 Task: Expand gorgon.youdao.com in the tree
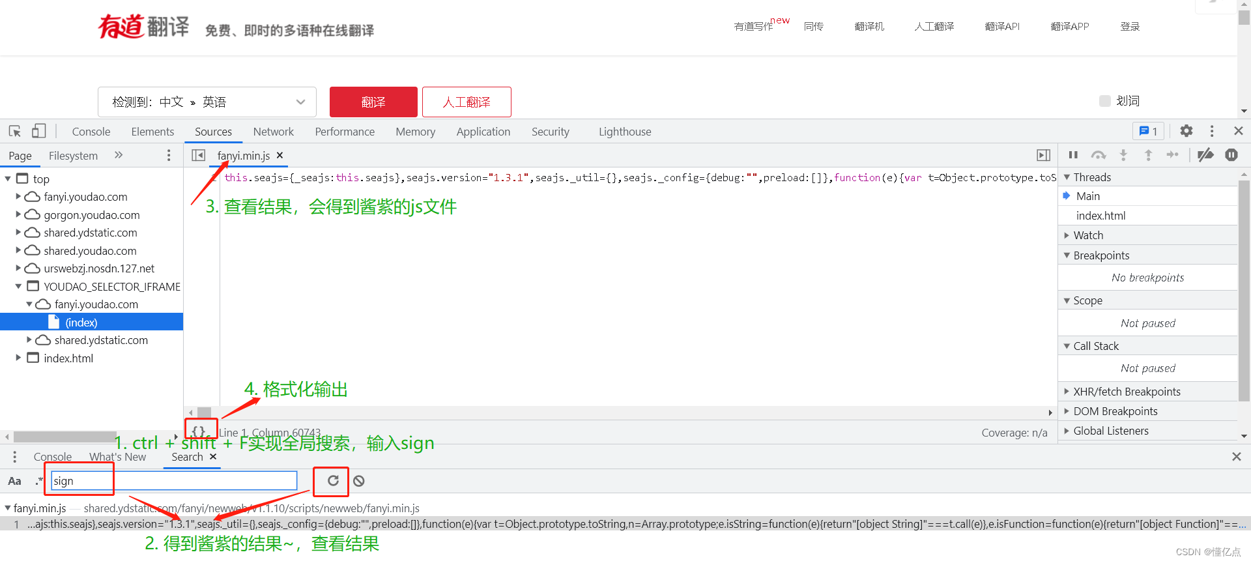[18, 214]
